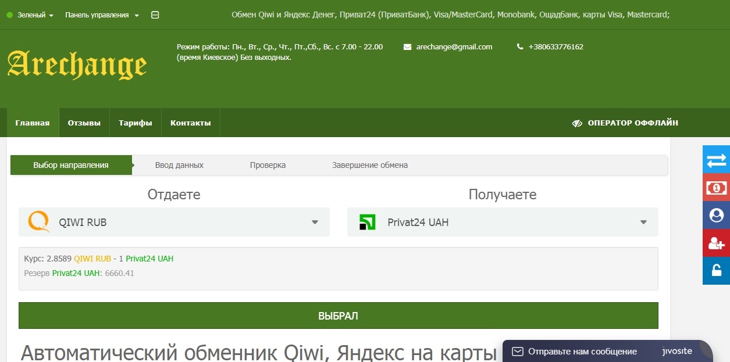
Task: Open the user account icon in sidebar
Action: coord(716,216)
